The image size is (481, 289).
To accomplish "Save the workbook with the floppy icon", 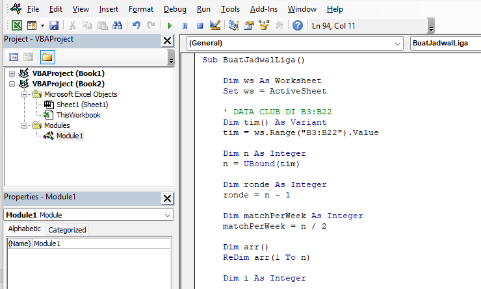I will [54, 25].
